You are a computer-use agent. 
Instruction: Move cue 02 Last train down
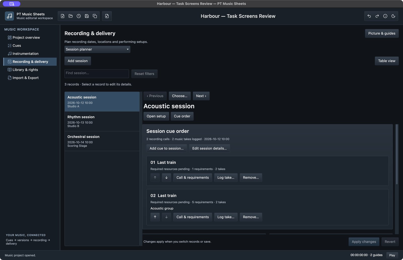pos(166,217)
